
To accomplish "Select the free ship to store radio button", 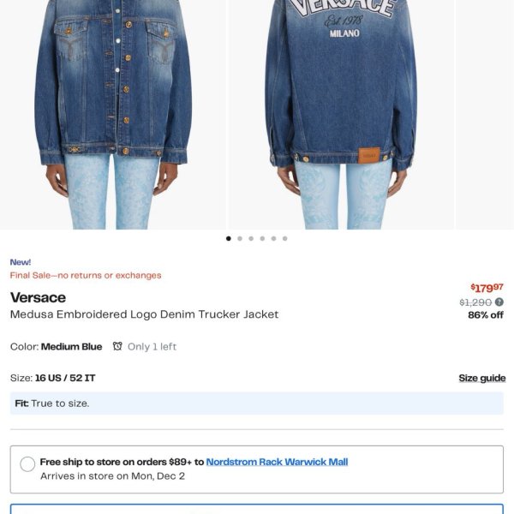I will (x=27, y=464).
